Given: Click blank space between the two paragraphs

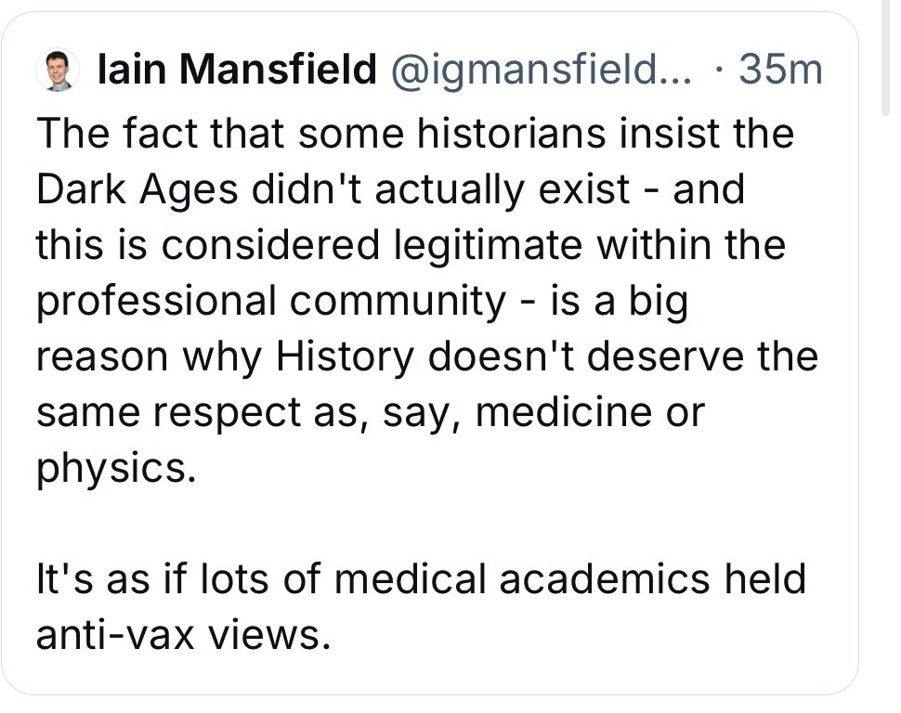Looking at the screenshot, I should pyautogui.click(x=427, y=524).
